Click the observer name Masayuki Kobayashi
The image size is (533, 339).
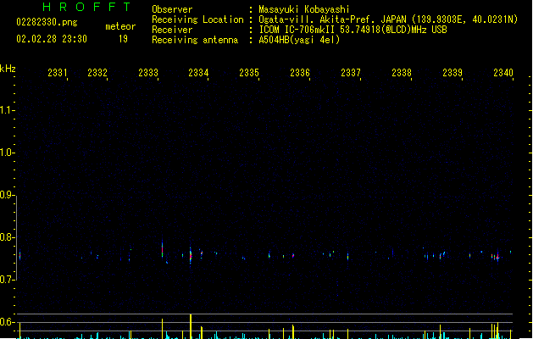click(x=304, y=9)
